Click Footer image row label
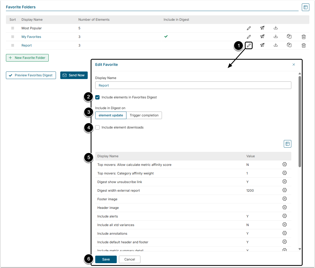 click(107, 199)
